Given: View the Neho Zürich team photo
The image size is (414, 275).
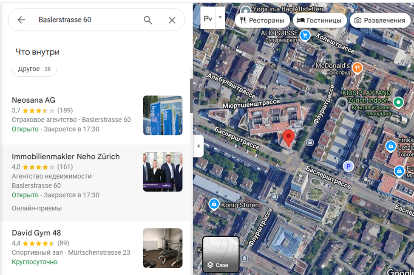Looking at the screenshot, I should 163,171.
